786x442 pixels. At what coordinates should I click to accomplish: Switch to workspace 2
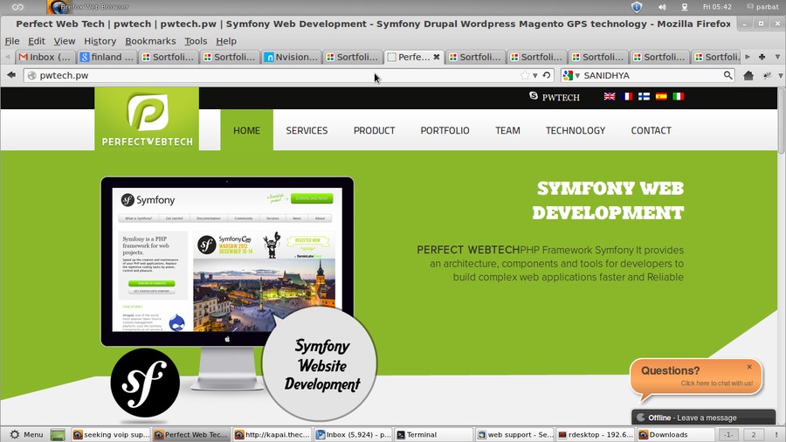(x=753, y=434)
